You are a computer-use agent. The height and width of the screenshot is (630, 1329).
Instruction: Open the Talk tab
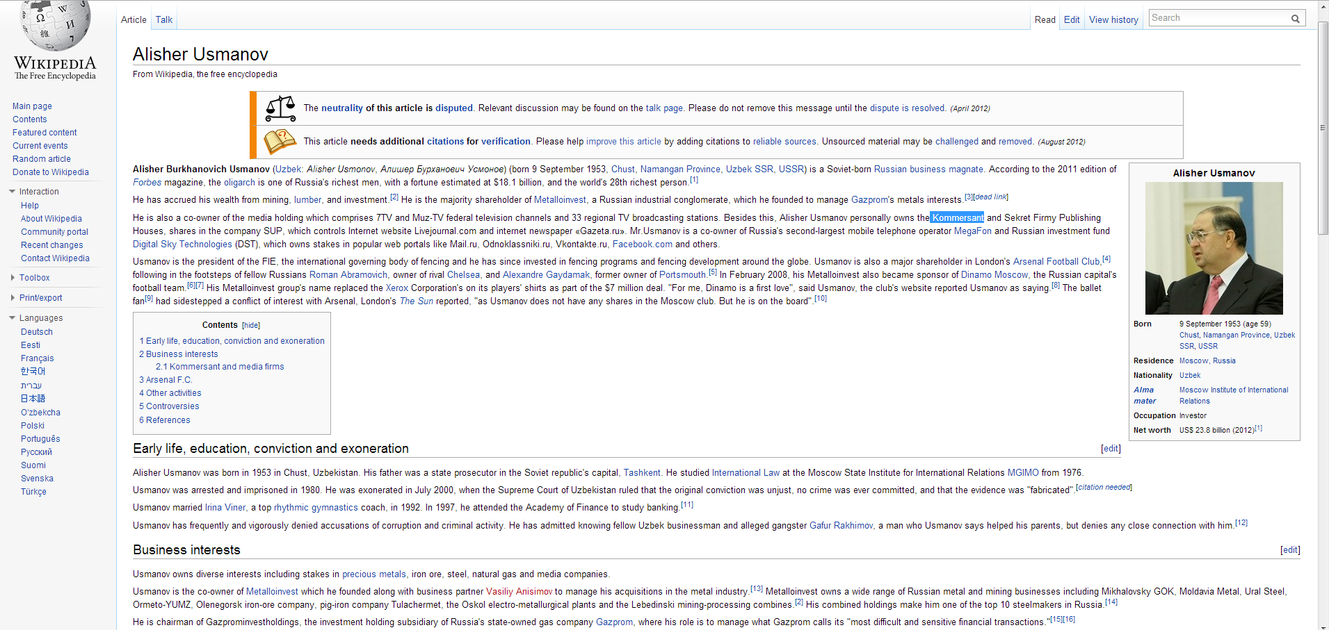point(164,19)
